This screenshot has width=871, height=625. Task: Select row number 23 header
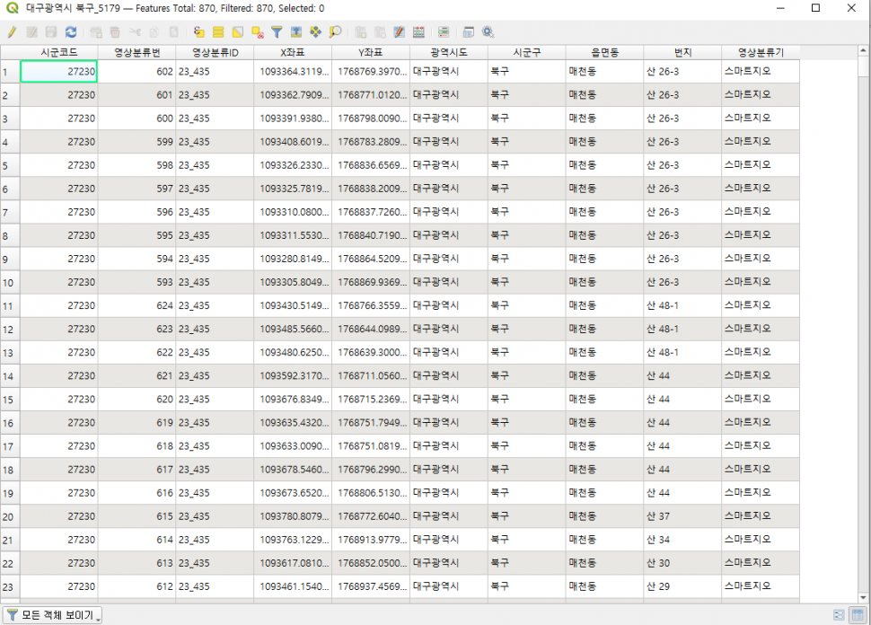10,586
